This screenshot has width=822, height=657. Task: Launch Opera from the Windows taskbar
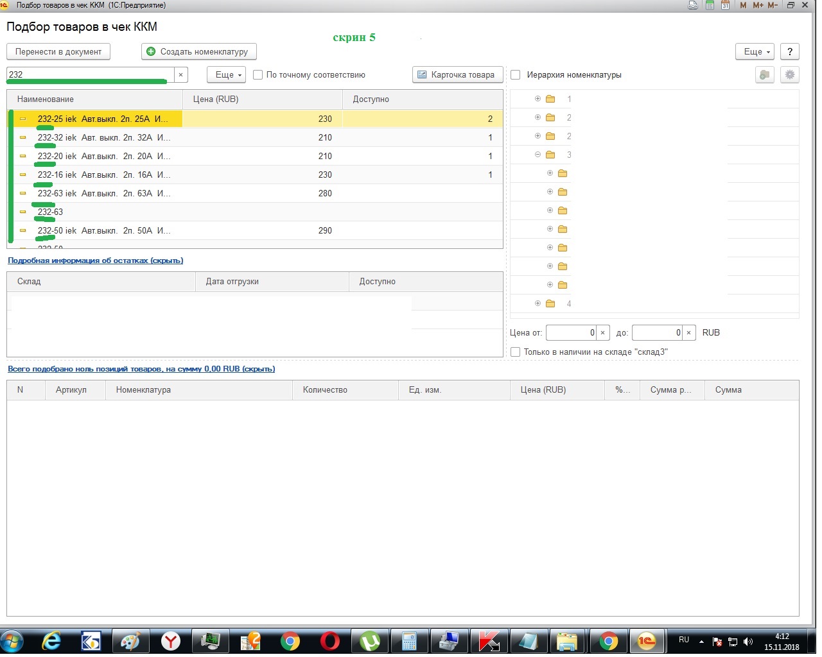(330, 641)
